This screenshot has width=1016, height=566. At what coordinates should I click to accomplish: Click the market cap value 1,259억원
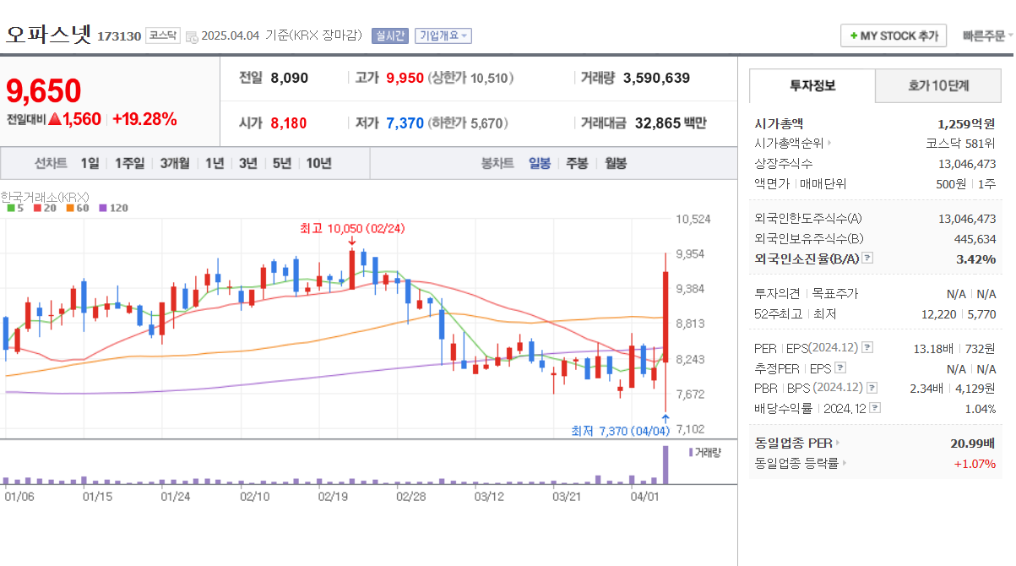pos(966,123)
